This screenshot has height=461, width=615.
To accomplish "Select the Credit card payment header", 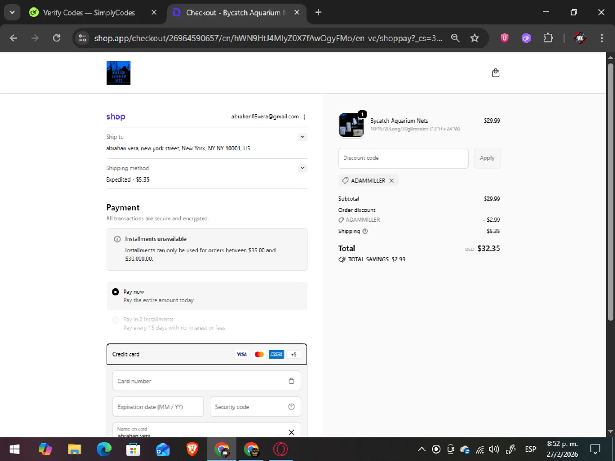I will 207,354.
